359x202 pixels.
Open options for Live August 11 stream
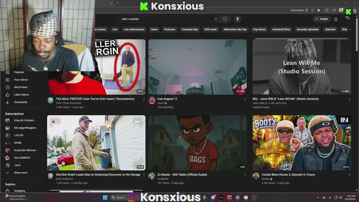245,99
